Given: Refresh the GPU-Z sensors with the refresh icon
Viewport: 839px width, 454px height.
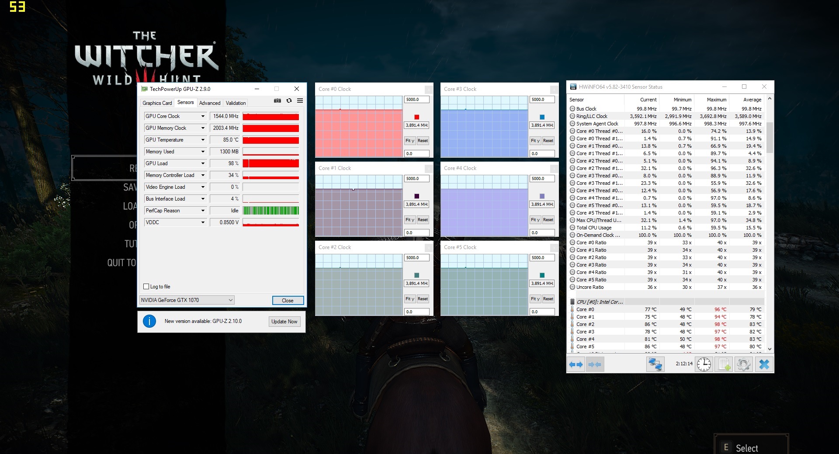Looking at the screenshot, I should (x=289, y=101).
